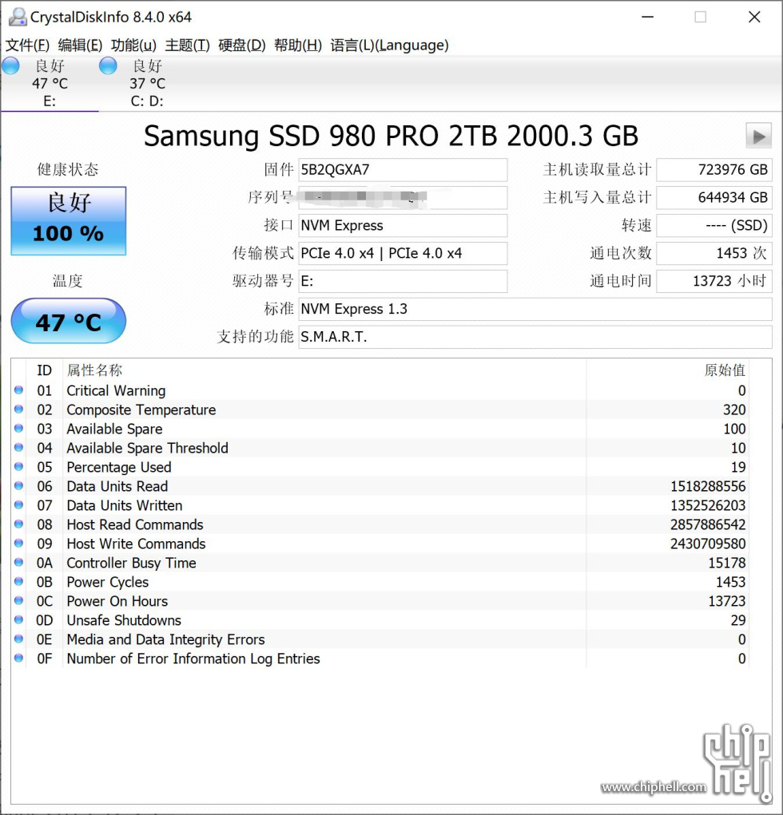
Task: Click status dot for Controller Busy Time
Action: 18,563
